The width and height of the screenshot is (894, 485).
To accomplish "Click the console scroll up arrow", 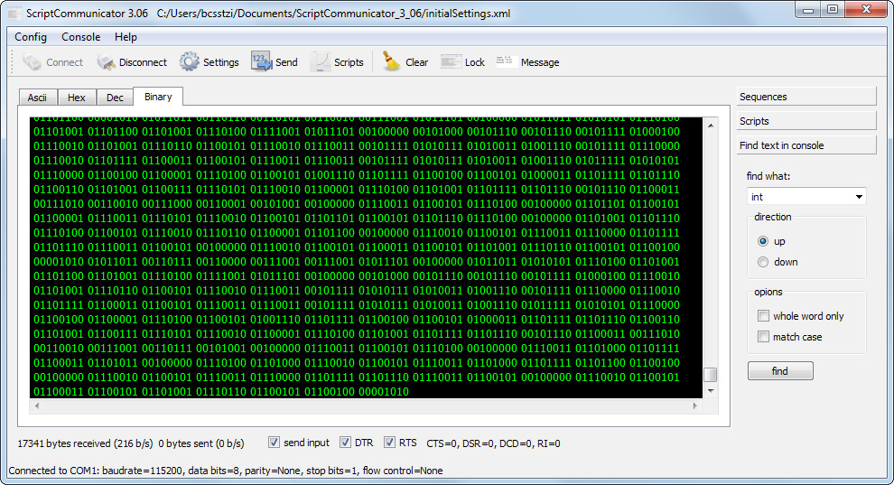I will (x=711, y=125).
